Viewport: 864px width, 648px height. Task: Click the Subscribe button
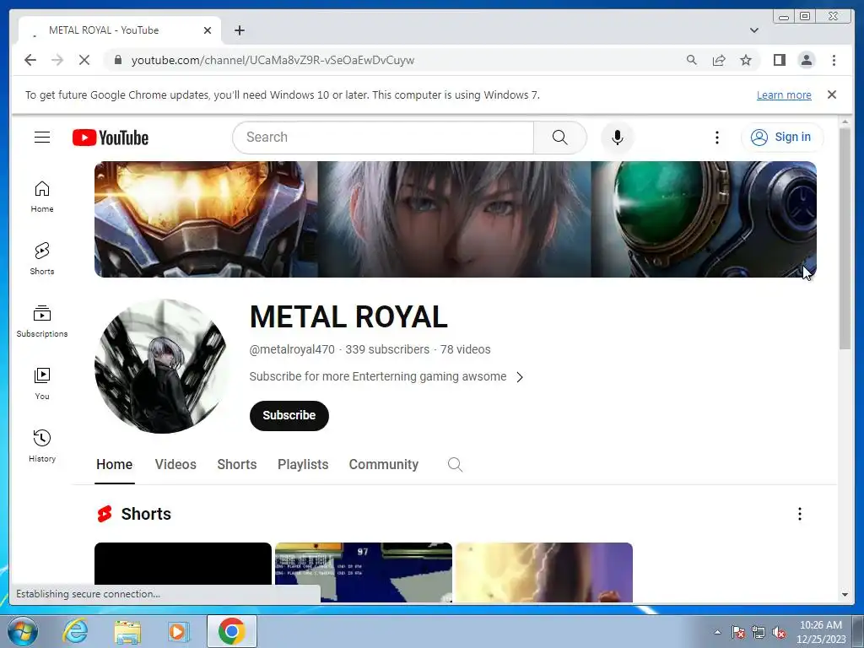pos(289,415)
